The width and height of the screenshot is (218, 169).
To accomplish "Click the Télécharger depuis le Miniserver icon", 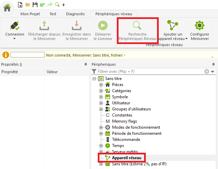I will click(44, 26).
